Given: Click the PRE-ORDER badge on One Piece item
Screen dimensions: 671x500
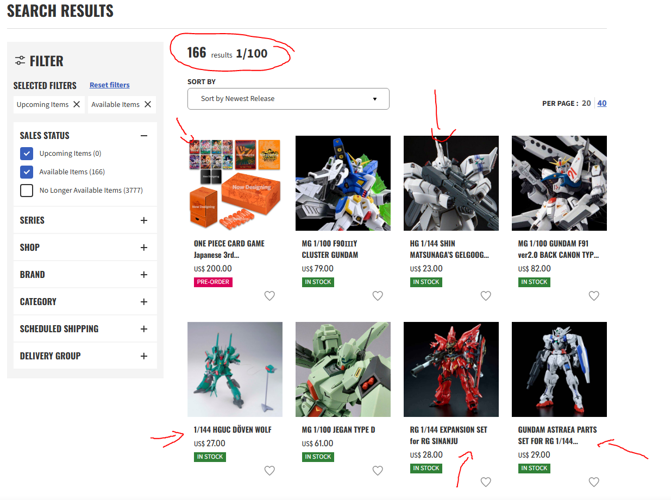Looking at the screenshot, I should coord(213,282).
